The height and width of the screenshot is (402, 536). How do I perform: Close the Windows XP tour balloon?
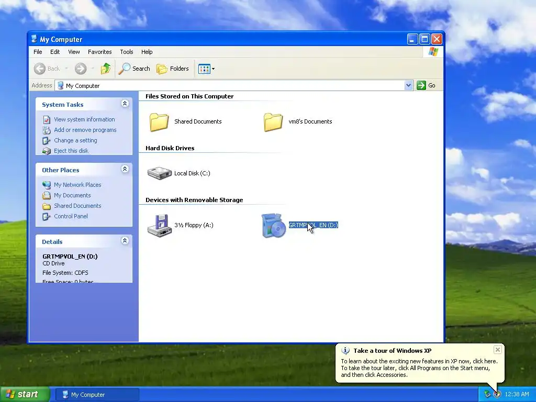point(498,349)
